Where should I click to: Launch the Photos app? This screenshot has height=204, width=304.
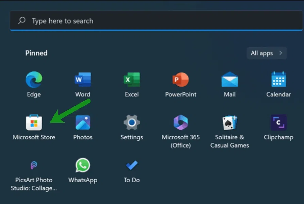pyautogui.click(x=83, y=122)
